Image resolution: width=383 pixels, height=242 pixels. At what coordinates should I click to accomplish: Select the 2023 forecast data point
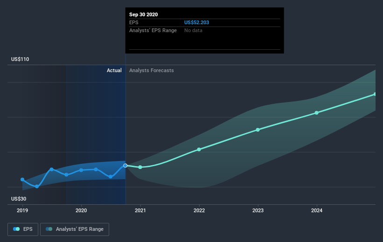click(258, 130)
